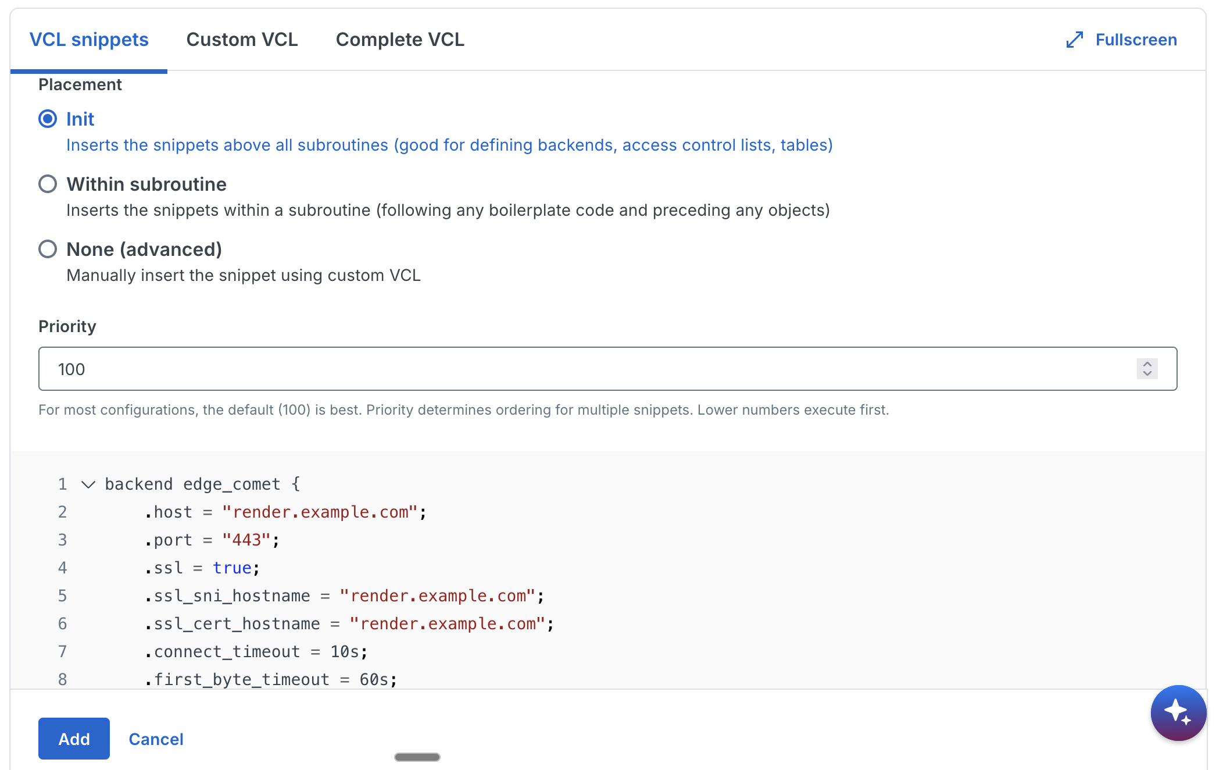The height and width of the screenshot is (770, 1223).
Task: Click the expand arrow next to Fullscreen
Action: pyautogui.click(x=1075, y=40)
